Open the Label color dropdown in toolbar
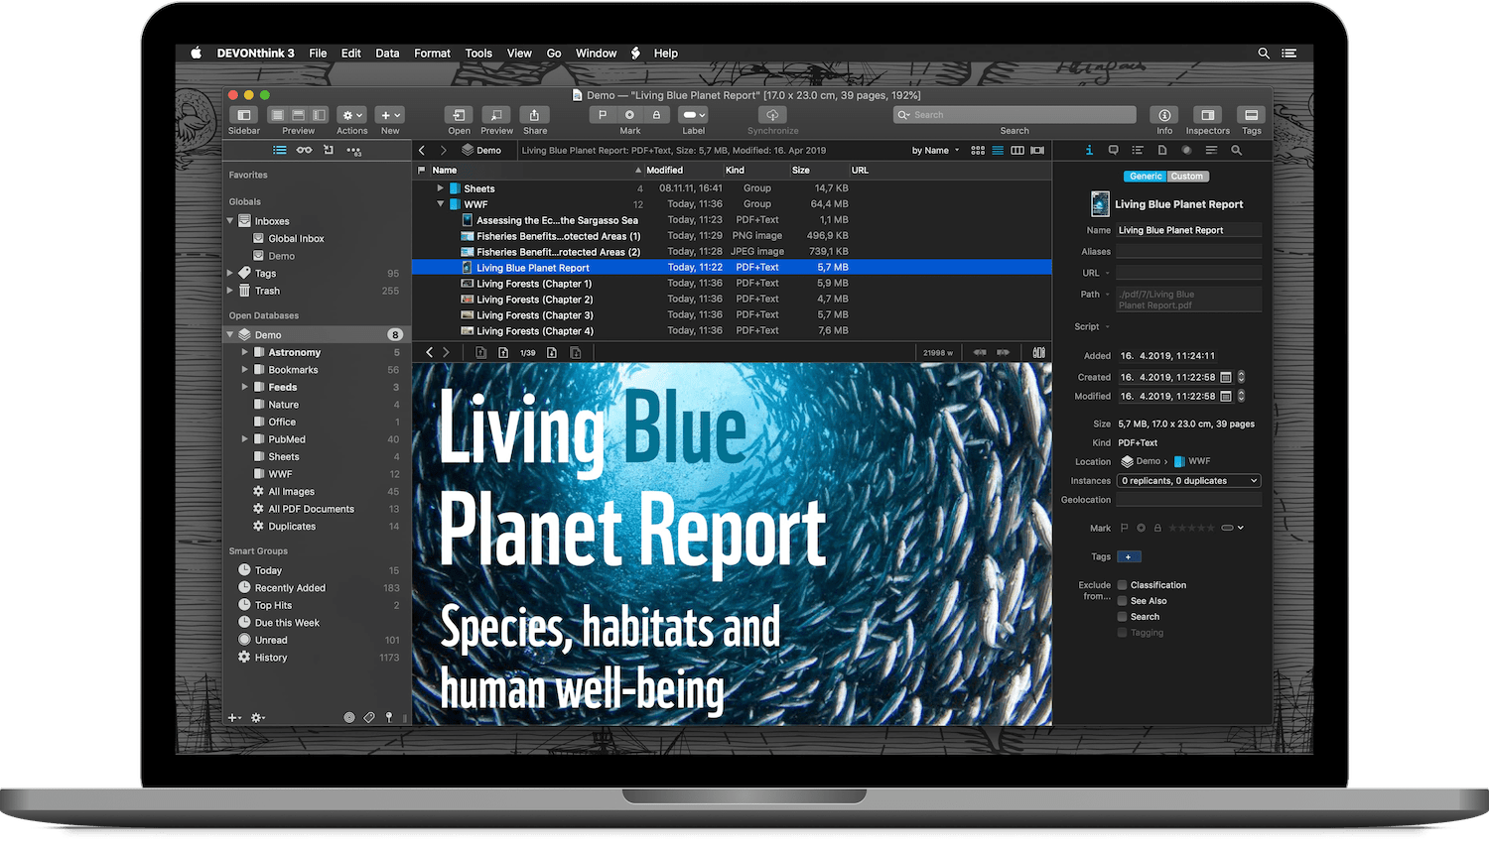The image size is (1489, 850). tap(694, 115)
